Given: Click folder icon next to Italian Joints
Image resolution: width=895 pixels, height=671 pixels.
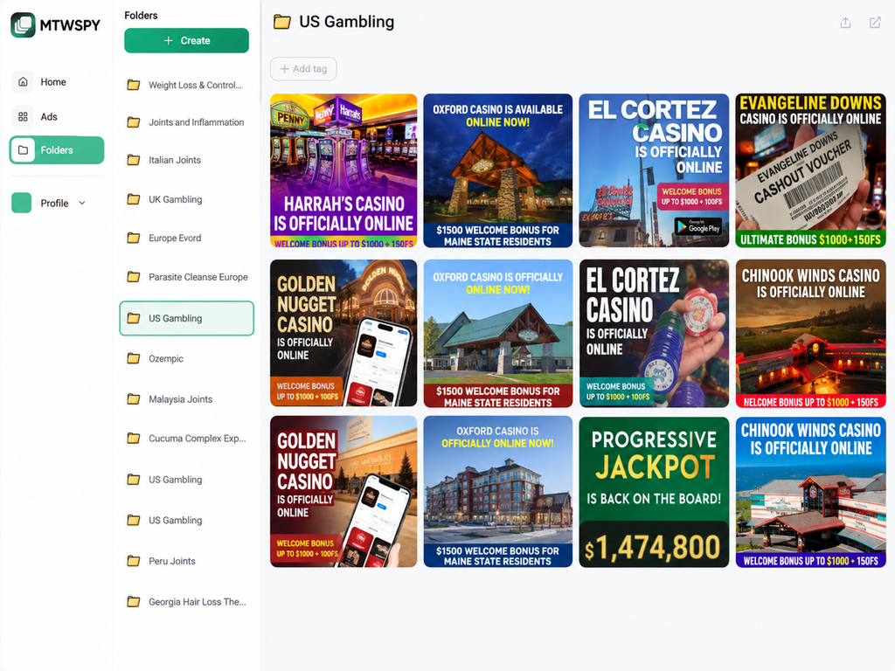Looking at the screenshot, I should 134,160.
